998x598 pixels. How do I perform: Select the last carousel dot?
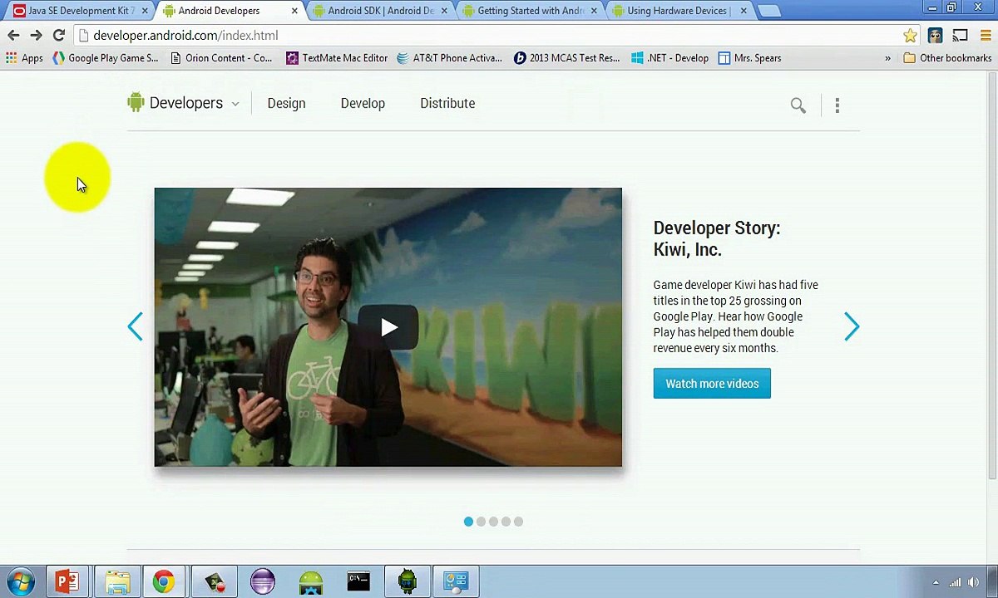518,522
